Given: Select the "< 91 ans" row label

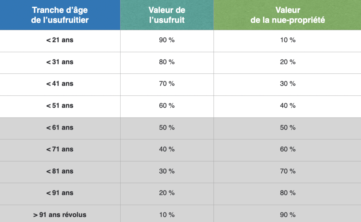Looking at the screenshot, I should pos(60,193).
